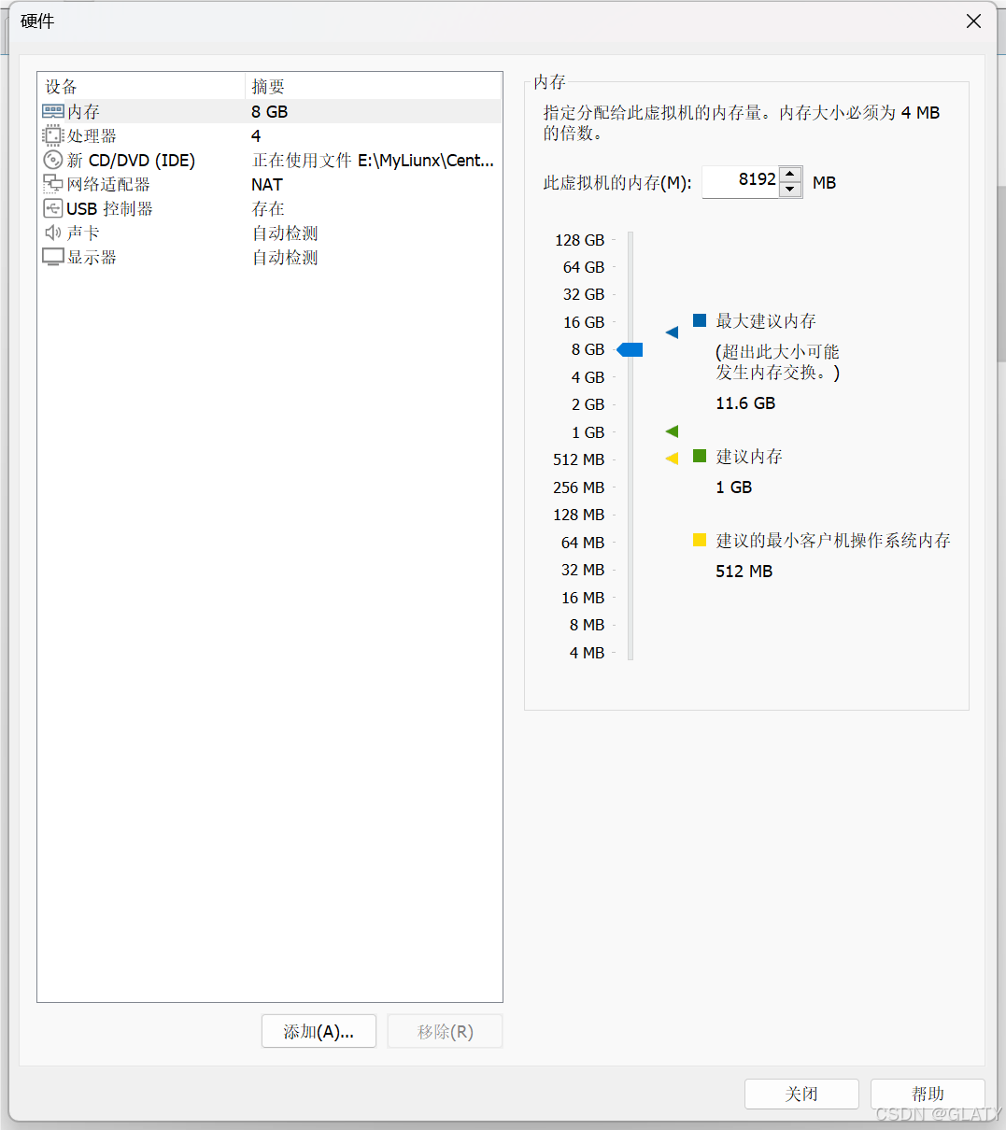Click the 512 MB slider label
This screenshot has height=1130, width=1006.
point(579,459)
